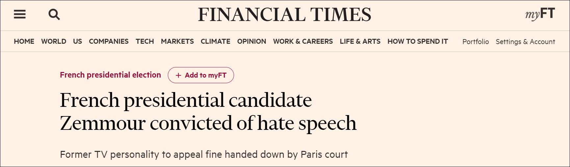Image resolution: width=570 pixels, height=167 pixels.
Task: Navigate to the US section
Action: click(77, 41)
